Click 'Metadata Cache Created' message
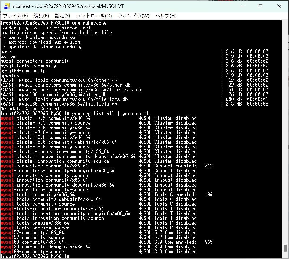The height and width of the screenshot is (259, 289). pos(30,109)
